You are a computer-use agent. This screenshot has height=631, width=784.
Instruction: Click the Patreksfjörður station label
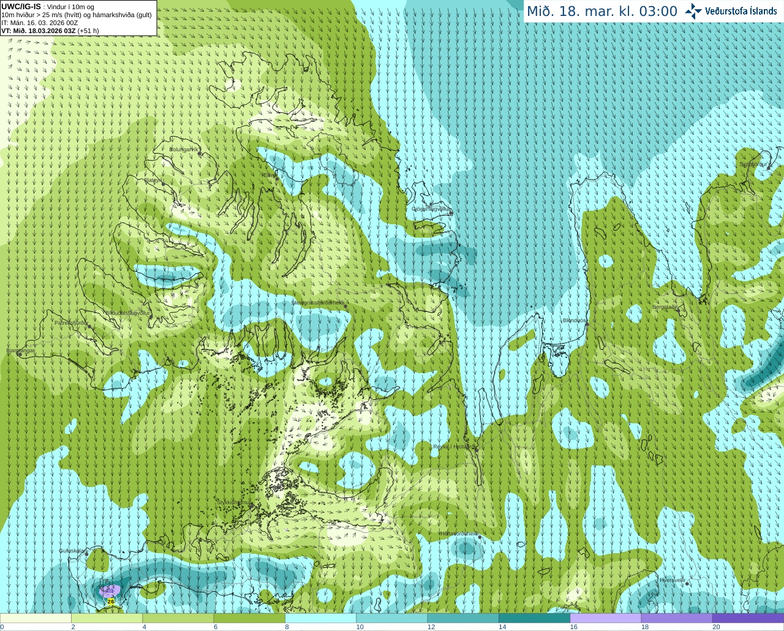point(71,323)
